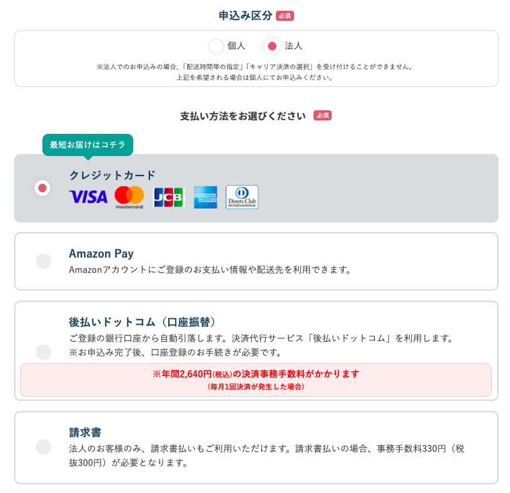Choose the Amazon Pay radio button
The height and width of the screenshot is (493, 510).
(44, 261)
